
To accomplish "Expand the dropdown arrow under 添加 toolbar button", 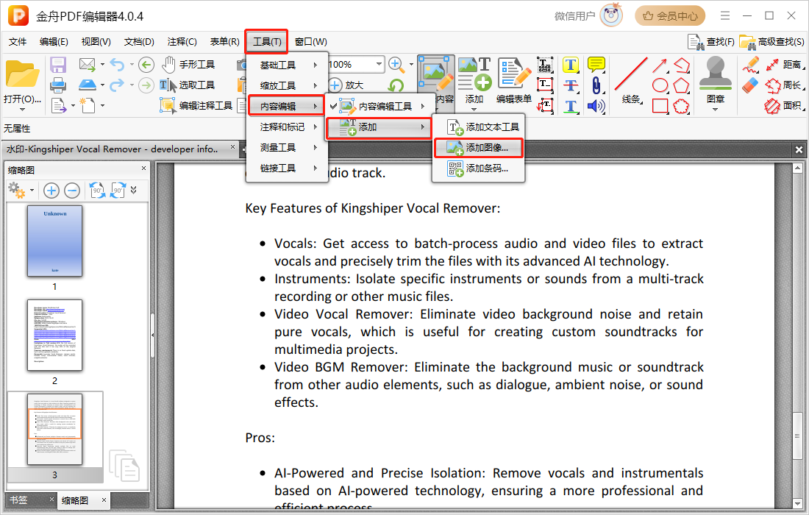I will 474,110.
